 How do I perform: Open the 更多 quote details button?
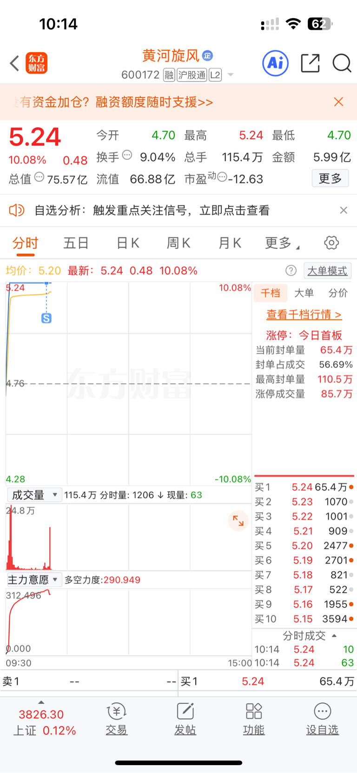330,178
